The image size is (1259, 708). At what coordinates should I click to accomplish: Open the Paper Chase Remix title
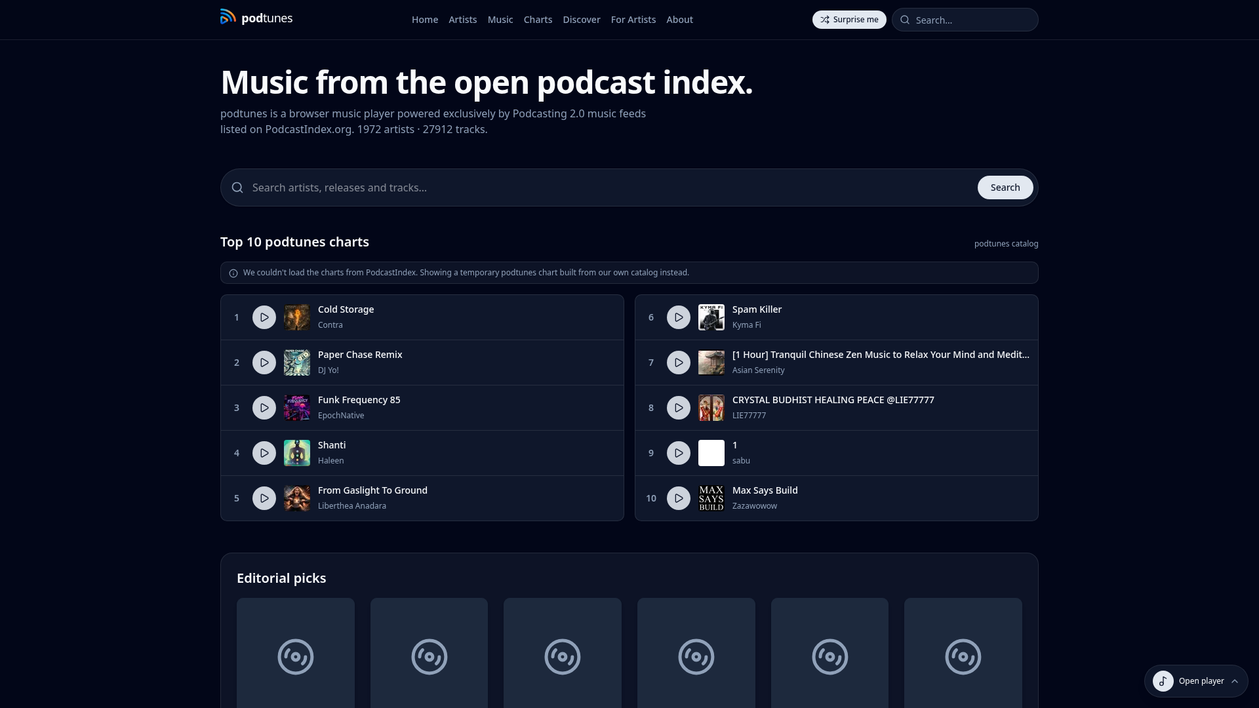coord(360,355)
